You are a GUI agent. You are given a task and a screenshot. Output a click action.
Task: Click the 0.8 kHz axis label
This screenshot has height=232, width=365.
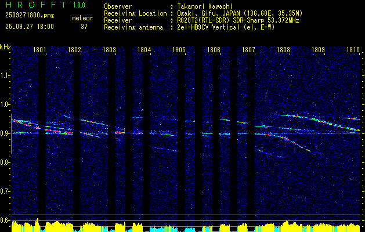5,162
